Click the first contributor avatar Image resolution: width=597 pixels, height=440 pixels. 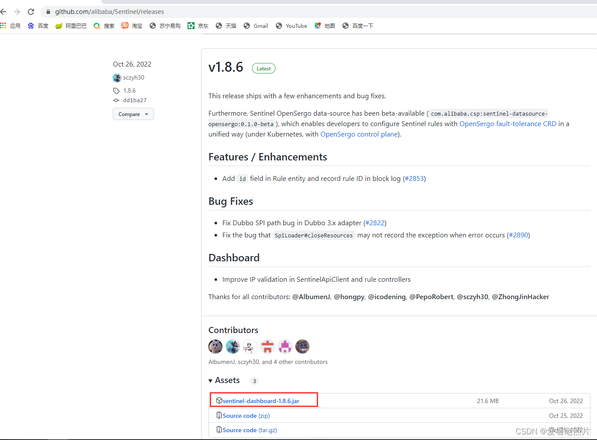(215, 347)
